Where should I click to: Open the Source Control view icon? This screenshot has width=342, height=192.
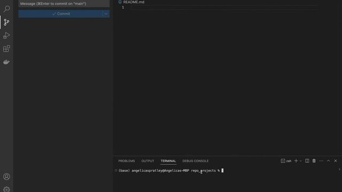[x=6, y=22]
